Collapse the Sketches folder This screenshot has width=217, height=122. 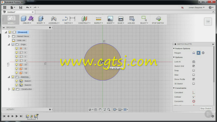click(x=9, y=77)
